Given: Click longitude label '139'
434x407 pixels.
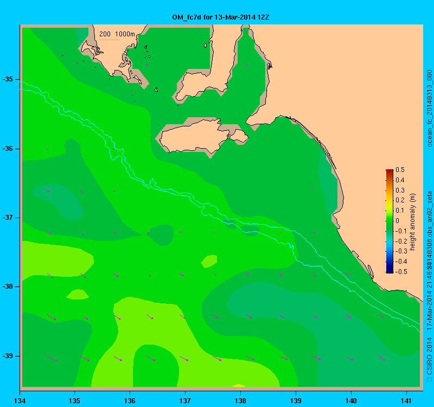Looking at the screenshot, I should 296,400.
